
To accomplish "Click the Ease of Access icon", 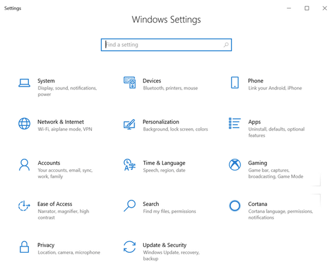I will point(24,206).
